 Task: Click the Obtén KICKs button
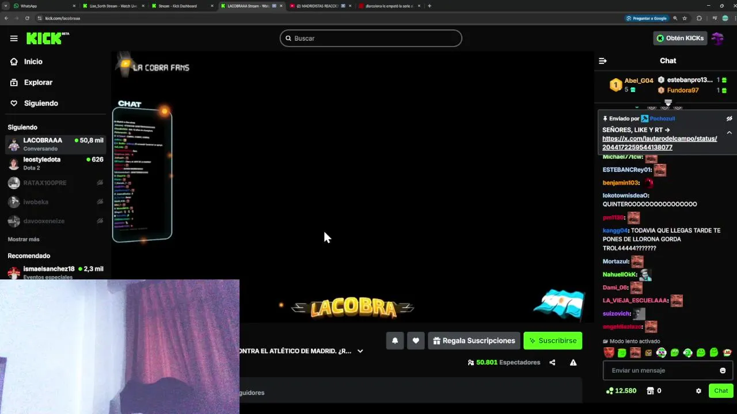(x=680, y=39)
